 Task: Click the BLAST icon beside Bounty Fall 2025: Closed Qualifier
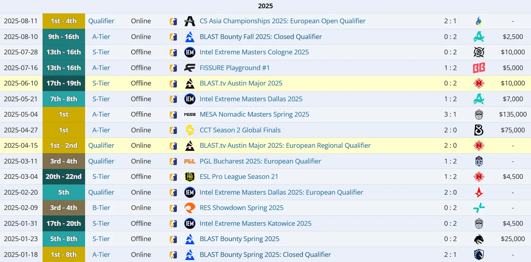(190, 37)
